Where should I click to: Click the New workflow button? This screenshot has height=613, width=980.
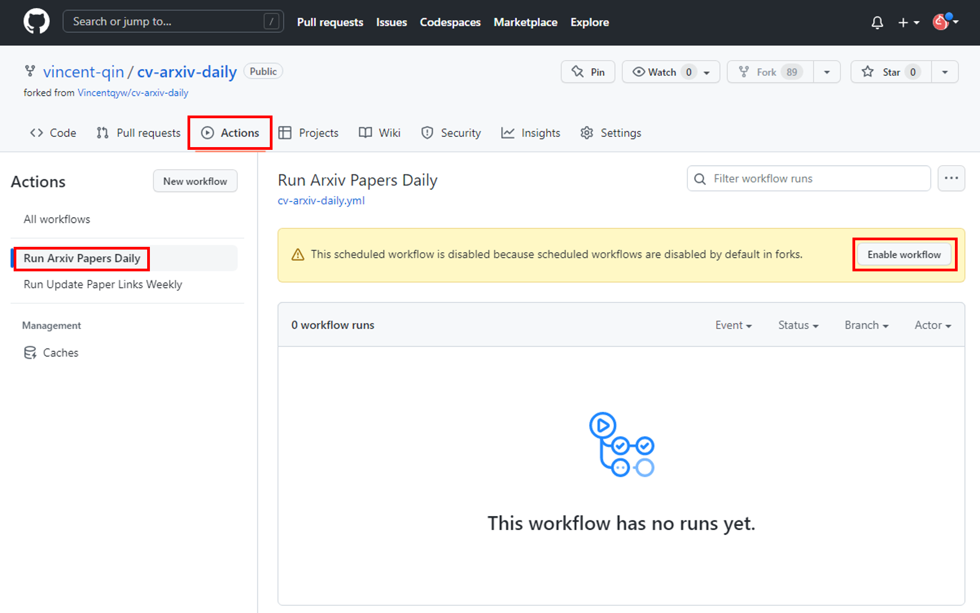coord(195,181)
